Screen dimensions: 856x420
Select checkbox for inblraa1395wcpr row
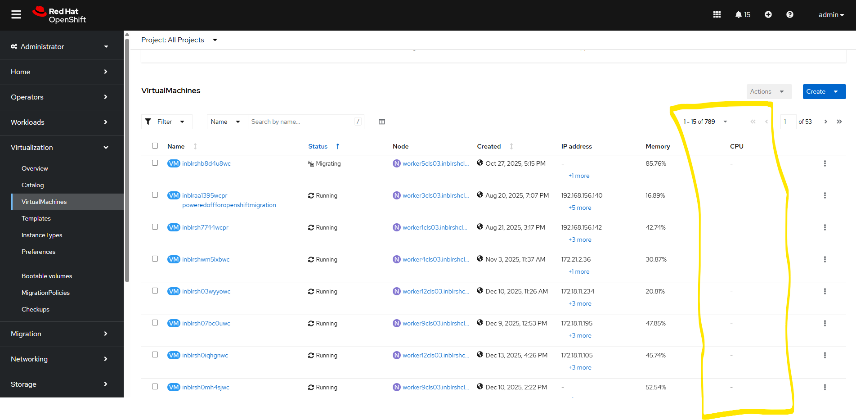point(155,195)
